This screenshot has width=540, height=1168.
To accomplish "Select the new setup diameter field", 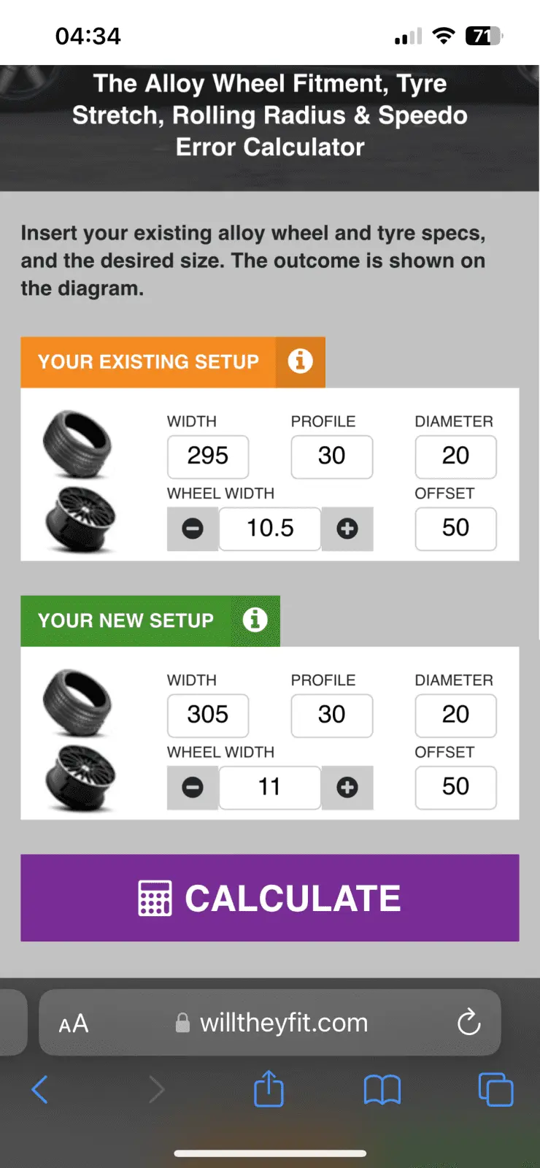I will click(455, 715).
